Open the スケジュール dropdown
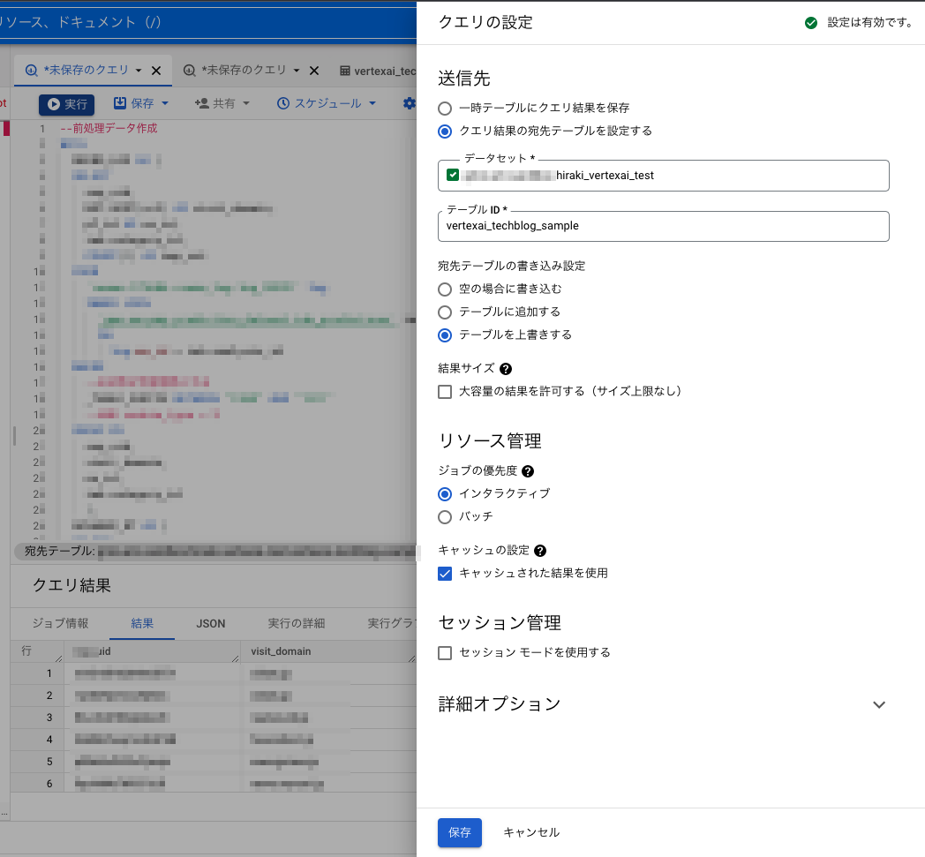This screenshot has width=925, height=857. 327,103
